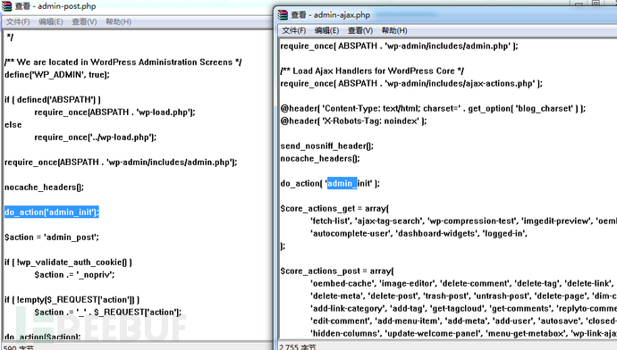The height and width of the screenshot is (350, 617).
Task: Click the if ( !empty($_REQUEST['action']) ) line
Action: (x=72, y=300)
